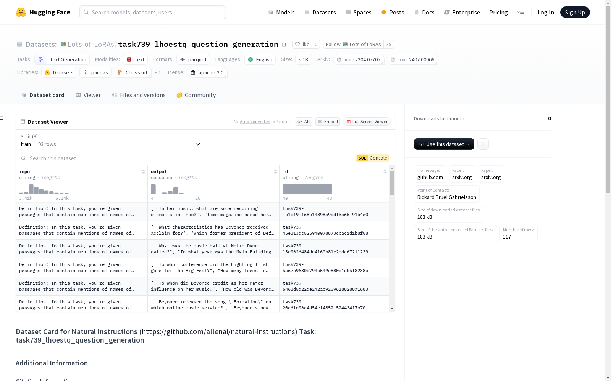The height and width of the screenshot is (381, 611).
Task: Click the id lengths histogram bar
Action: tap(307, 189)
